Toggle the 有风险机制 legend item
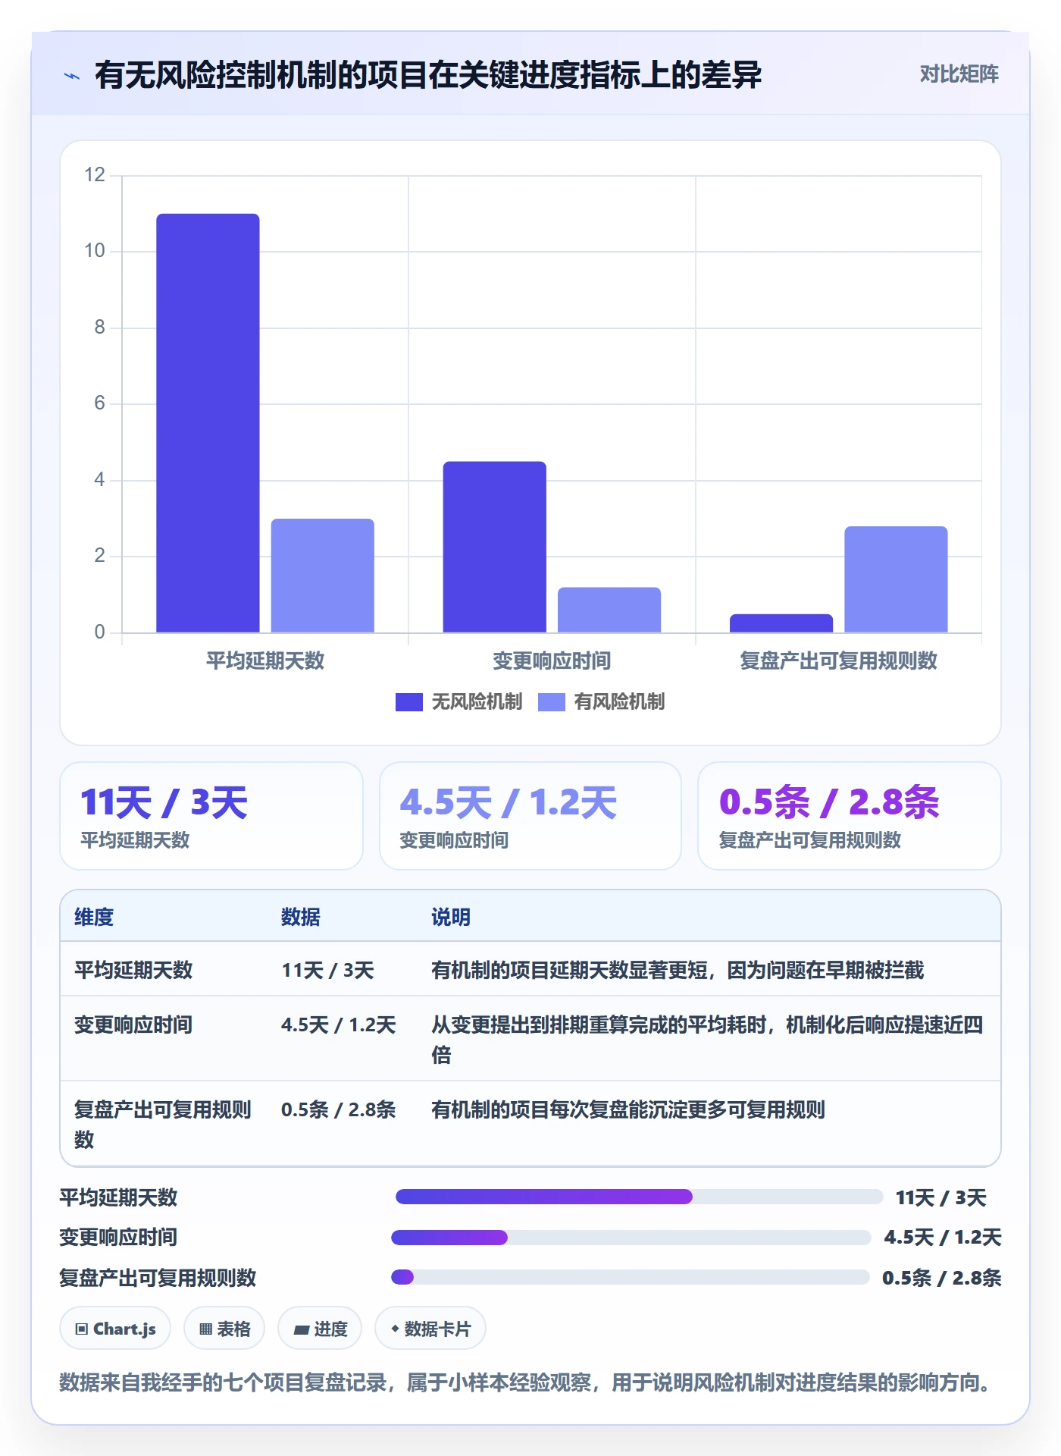 click(x=601, y=702)
